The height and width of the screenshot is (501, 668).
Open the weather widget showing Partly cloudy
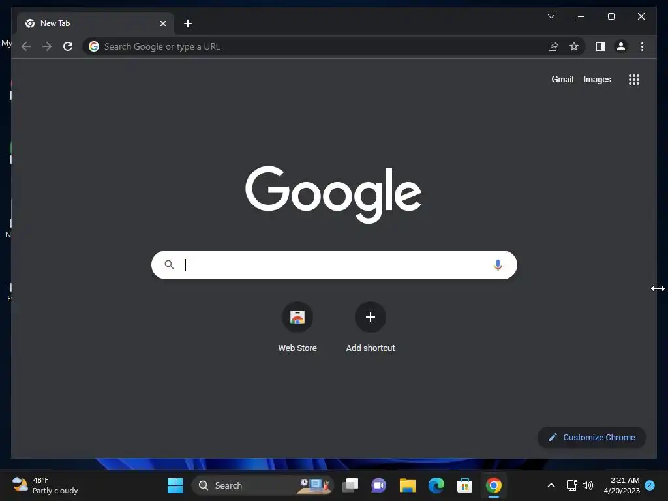pyautogui.click(x=45, y=485)
